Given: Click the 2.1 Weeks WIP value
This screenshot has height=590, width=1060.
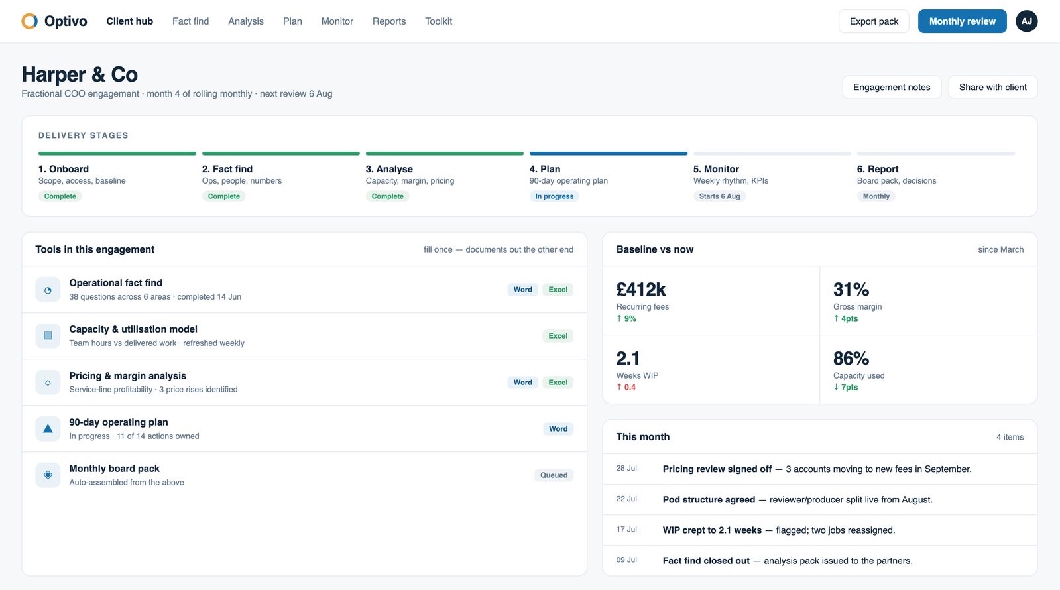Looking at the screenshot, I should point(628,359).
